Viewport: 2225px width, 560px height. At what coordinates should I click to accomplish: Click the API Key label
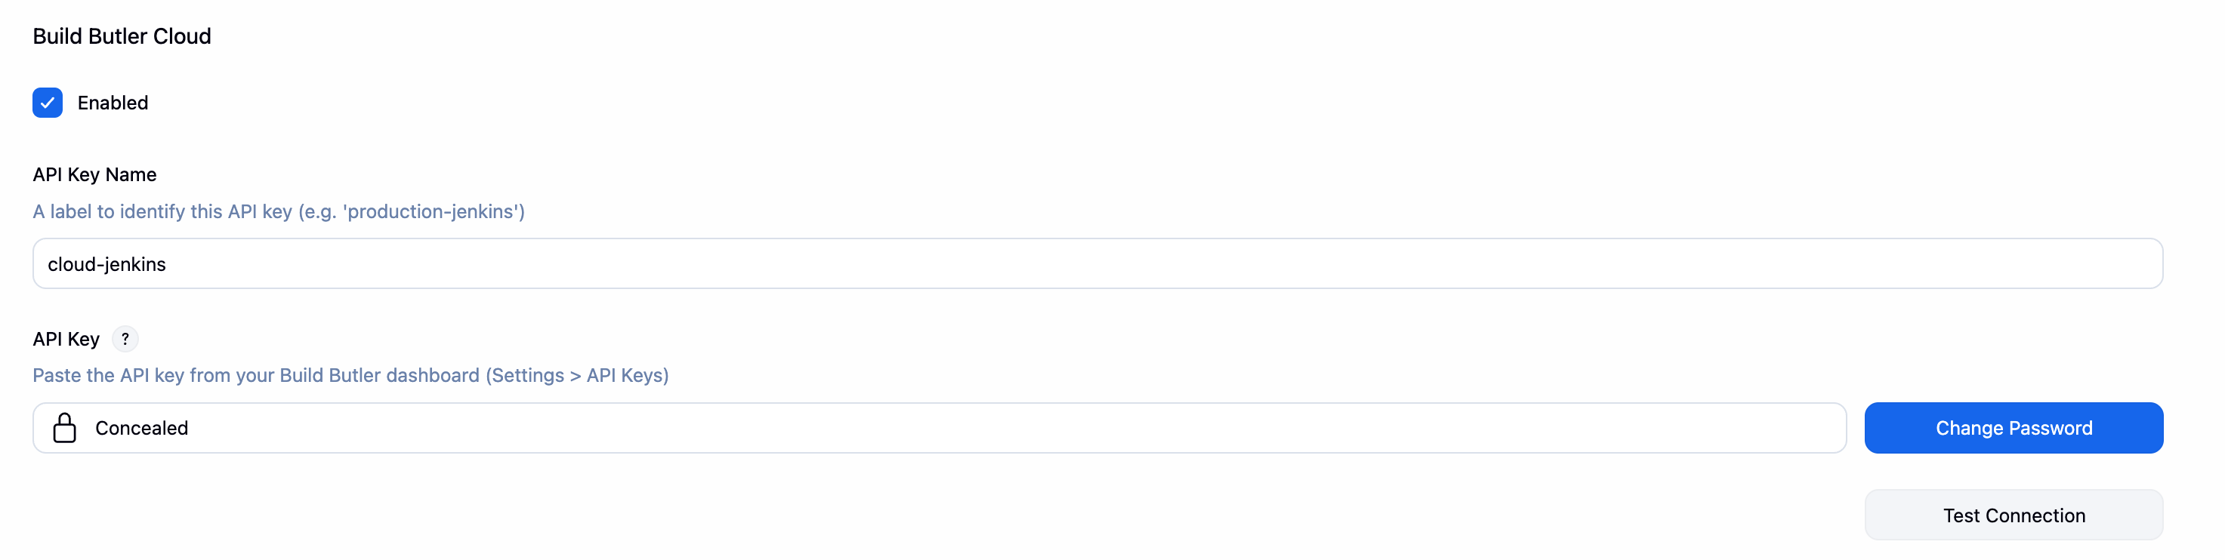click(66, 339)
